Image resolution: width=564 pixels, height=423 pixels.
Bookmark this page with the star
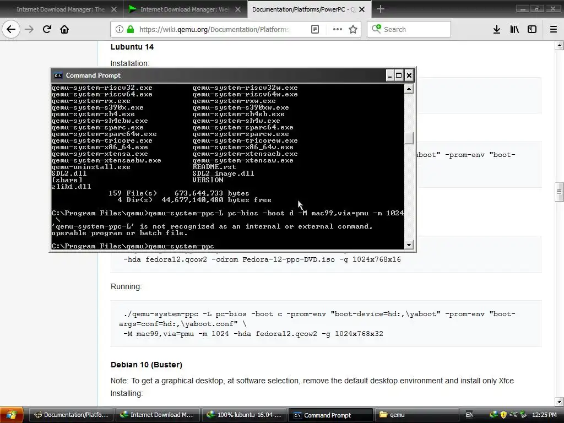(x=353, y=29)
